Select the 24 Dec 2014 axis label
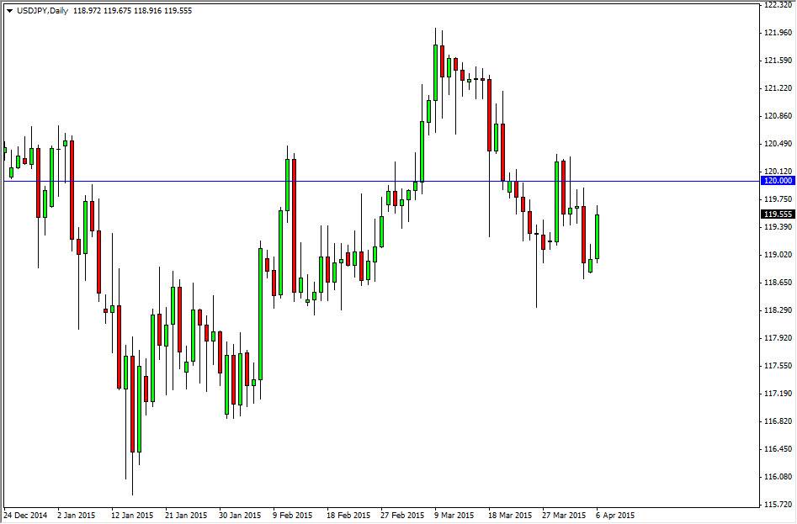 pyautogui.click(x=25, y=514)
